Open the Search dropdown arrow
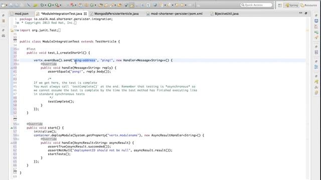The image size is (321, 180). click(115, 5)
